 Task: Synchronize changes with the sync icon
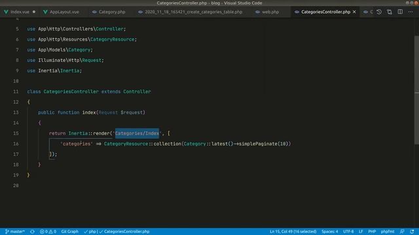tap(32, 232)
